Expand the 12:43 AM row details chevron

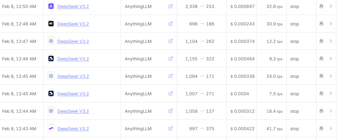coord(331,129)
